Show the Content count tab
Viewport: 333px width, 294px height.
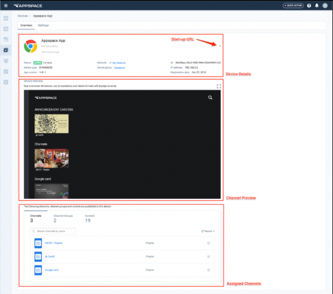(x=89, y=219)
